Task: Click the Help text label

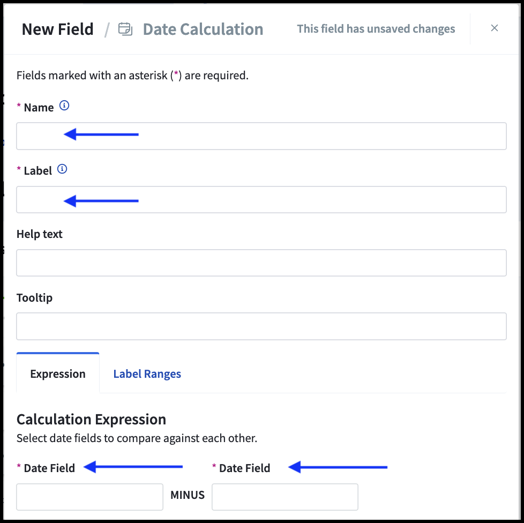Action: [x=40, y=234]
